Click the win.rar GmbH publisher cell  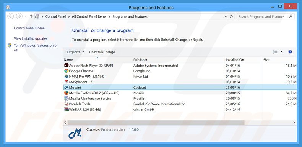[144, 109]
